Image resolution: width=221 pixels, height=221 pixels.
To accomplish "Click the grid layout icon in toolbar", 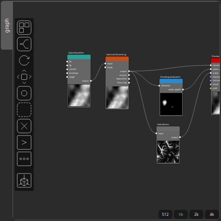I will point(24,28).
